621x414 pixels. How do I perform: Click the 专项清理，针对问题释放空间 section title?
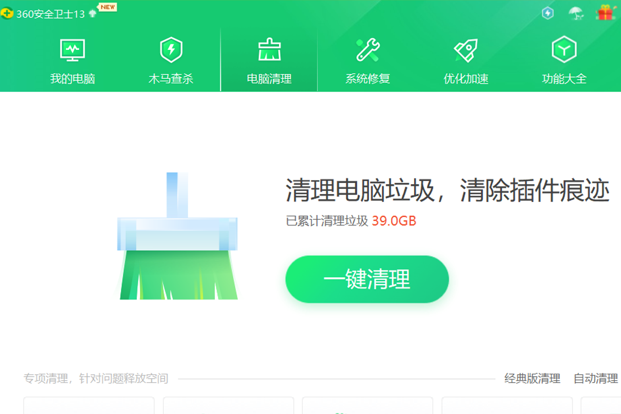click(96, 379)
